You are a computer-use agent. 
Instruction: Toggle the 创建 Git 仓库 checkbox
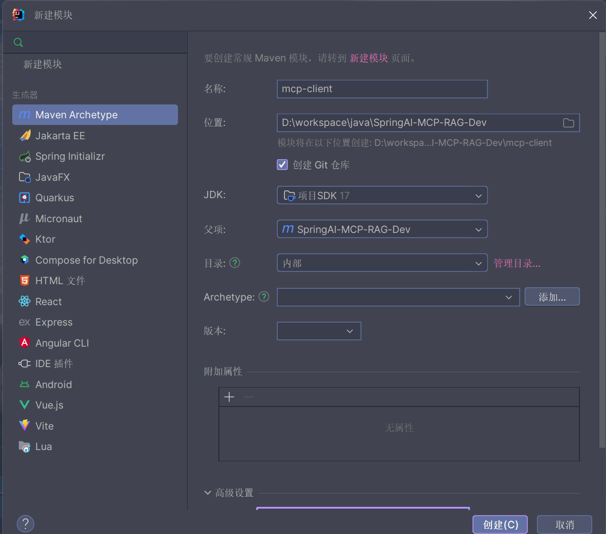[282, 165]
